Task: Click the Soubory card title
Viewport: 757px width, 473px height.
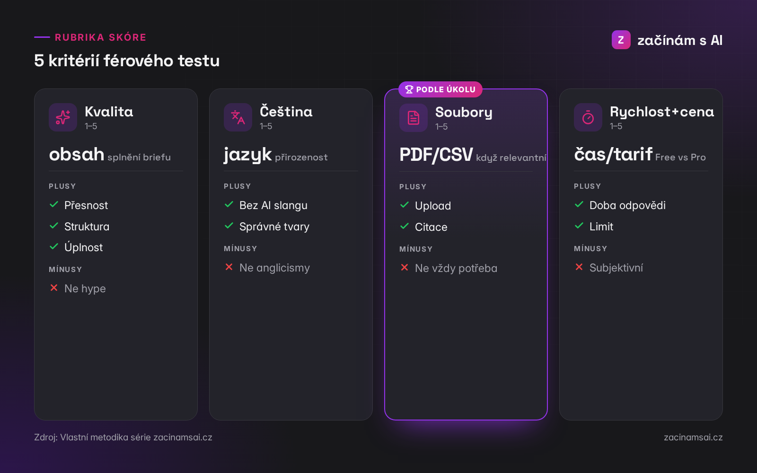Action: [x=464, y=113]
